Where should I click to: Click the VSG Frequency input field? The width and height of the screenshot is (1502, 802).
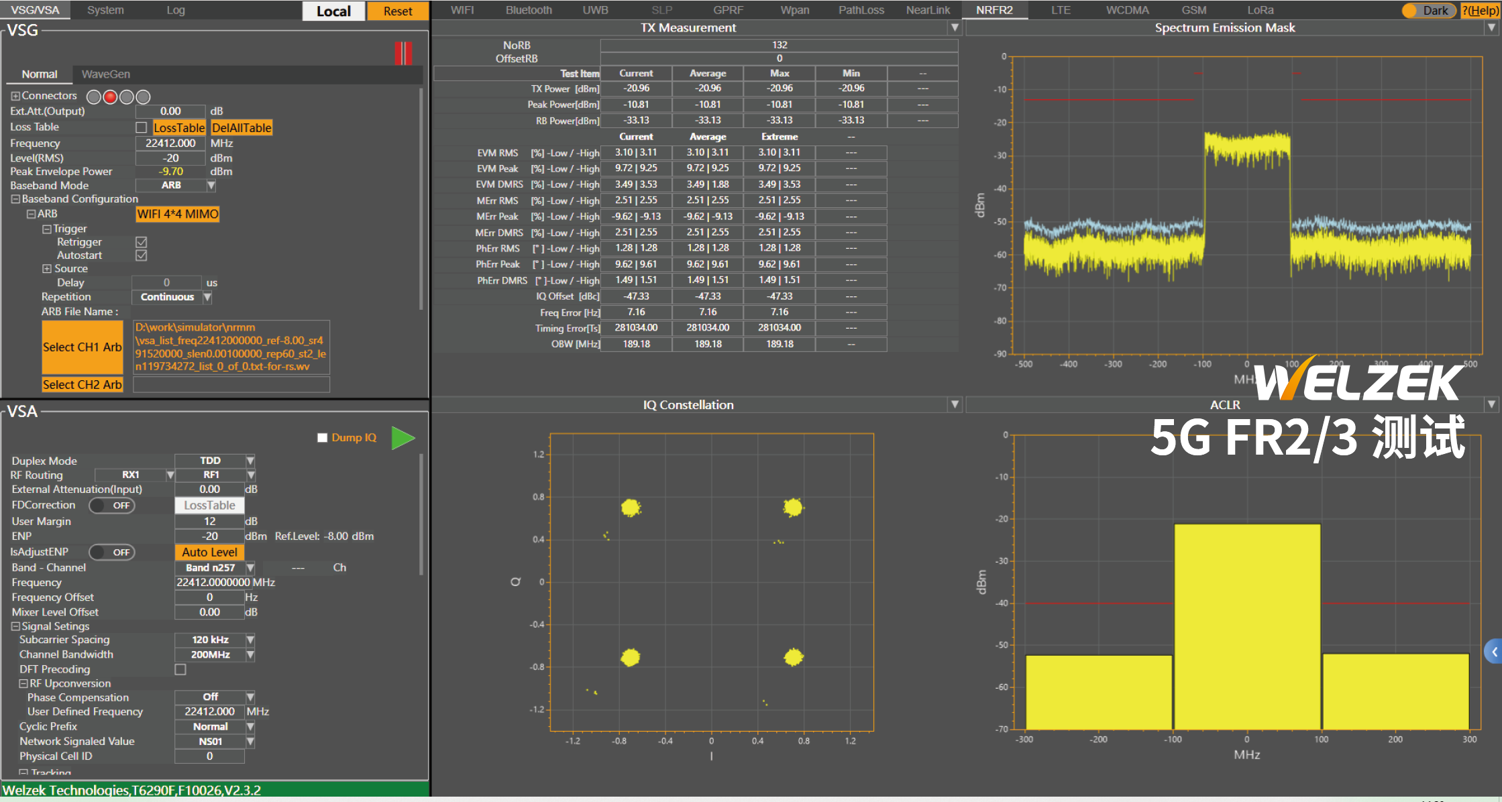point(170,143)
